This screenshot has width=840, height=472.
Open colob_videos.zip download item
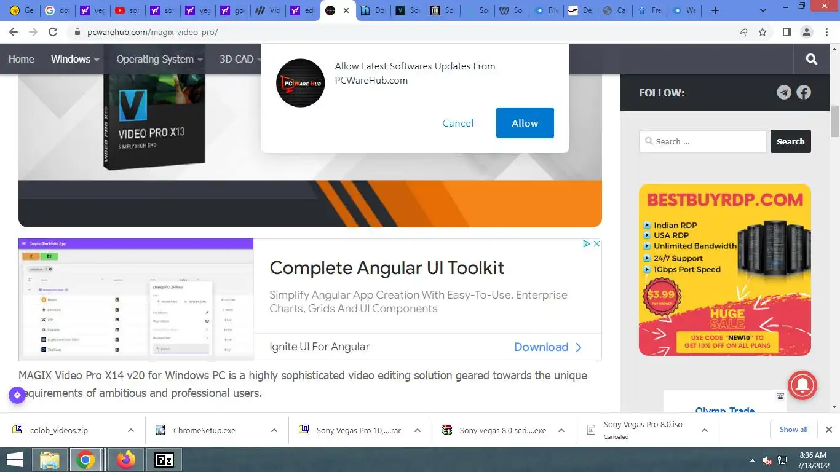58,430
